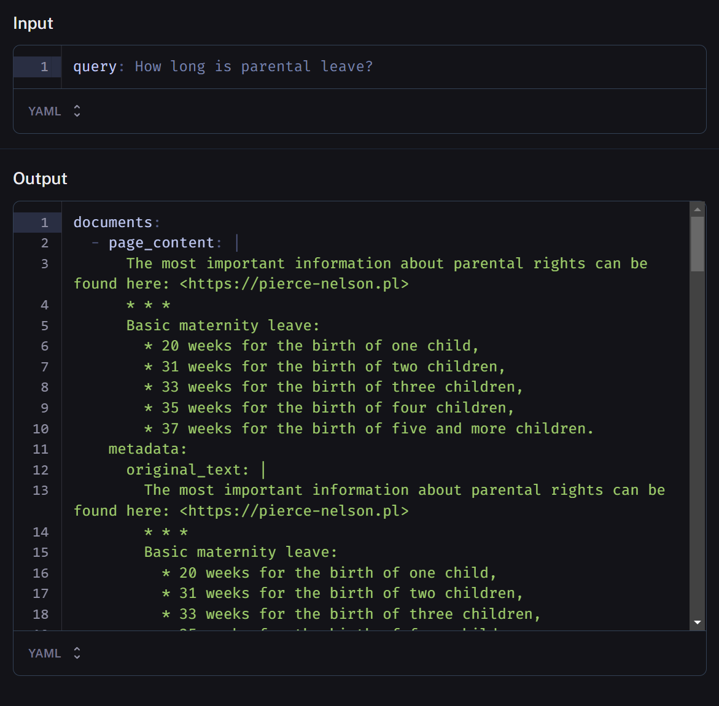
Task: Click the pierce-nelson.pl link under page_content
Action: pyautogui.click(x=294, y=284)
